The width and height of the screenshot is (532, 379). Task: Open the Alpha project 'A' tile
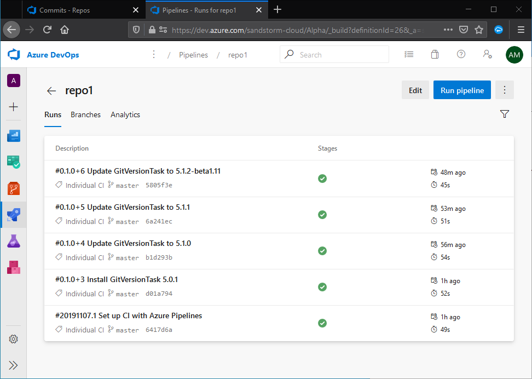click(x=14, y=81)
